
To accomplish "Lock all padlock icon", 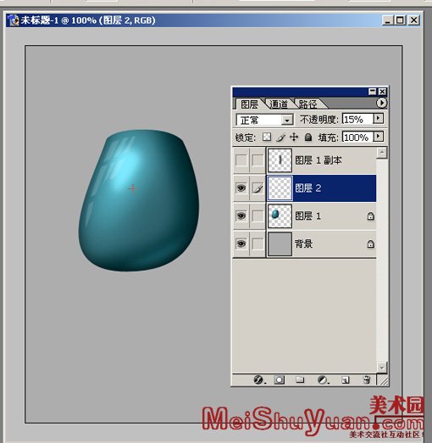I will click(x=308, y=137).
